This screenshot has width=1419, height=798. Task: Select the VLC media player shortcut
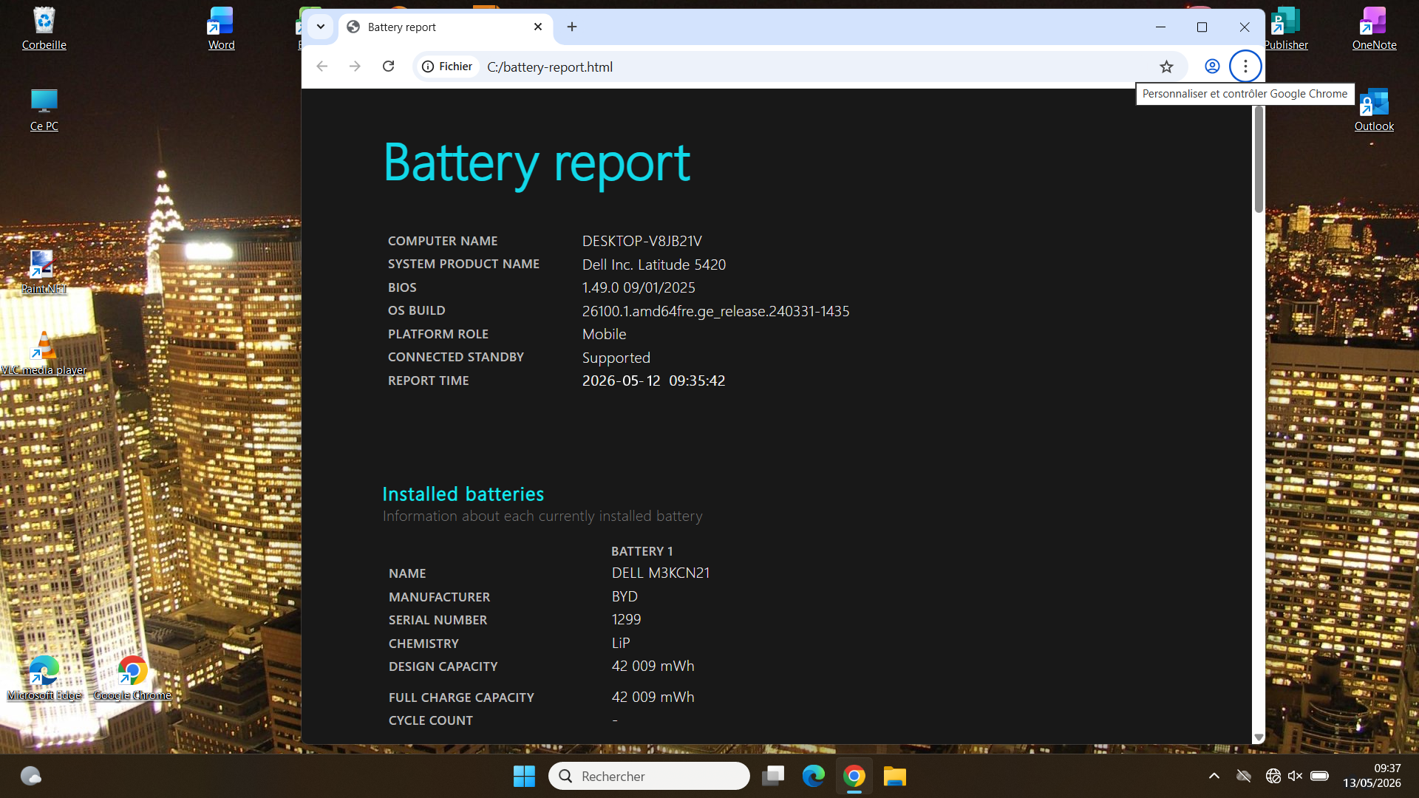(44, 353)
